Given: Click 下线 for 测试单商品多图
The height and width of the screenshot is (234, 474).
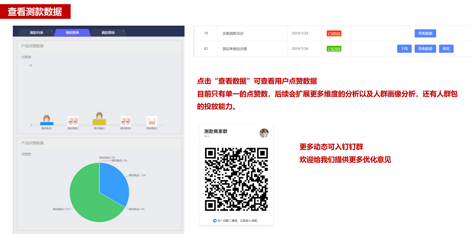Looking at the screenshot, I should [404, 49].
